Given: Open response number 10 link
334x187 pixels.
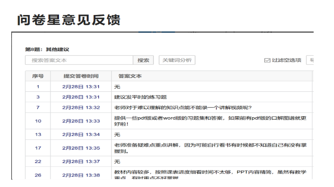Looking at the screenshot, I should [38, 121].
